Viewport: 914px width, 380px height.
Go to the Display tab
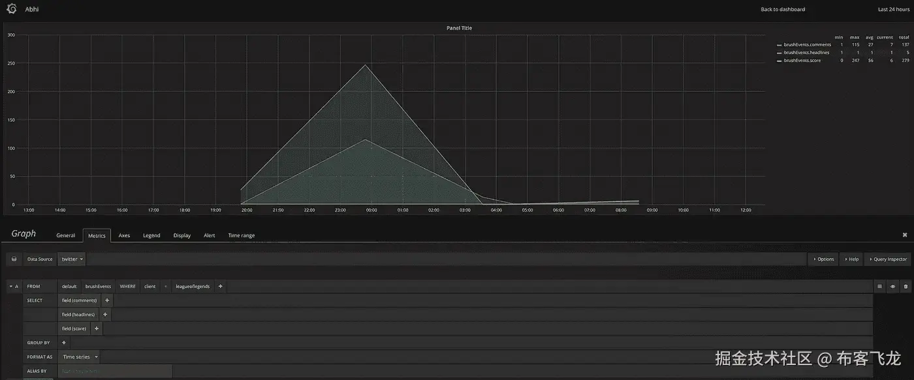182,235
